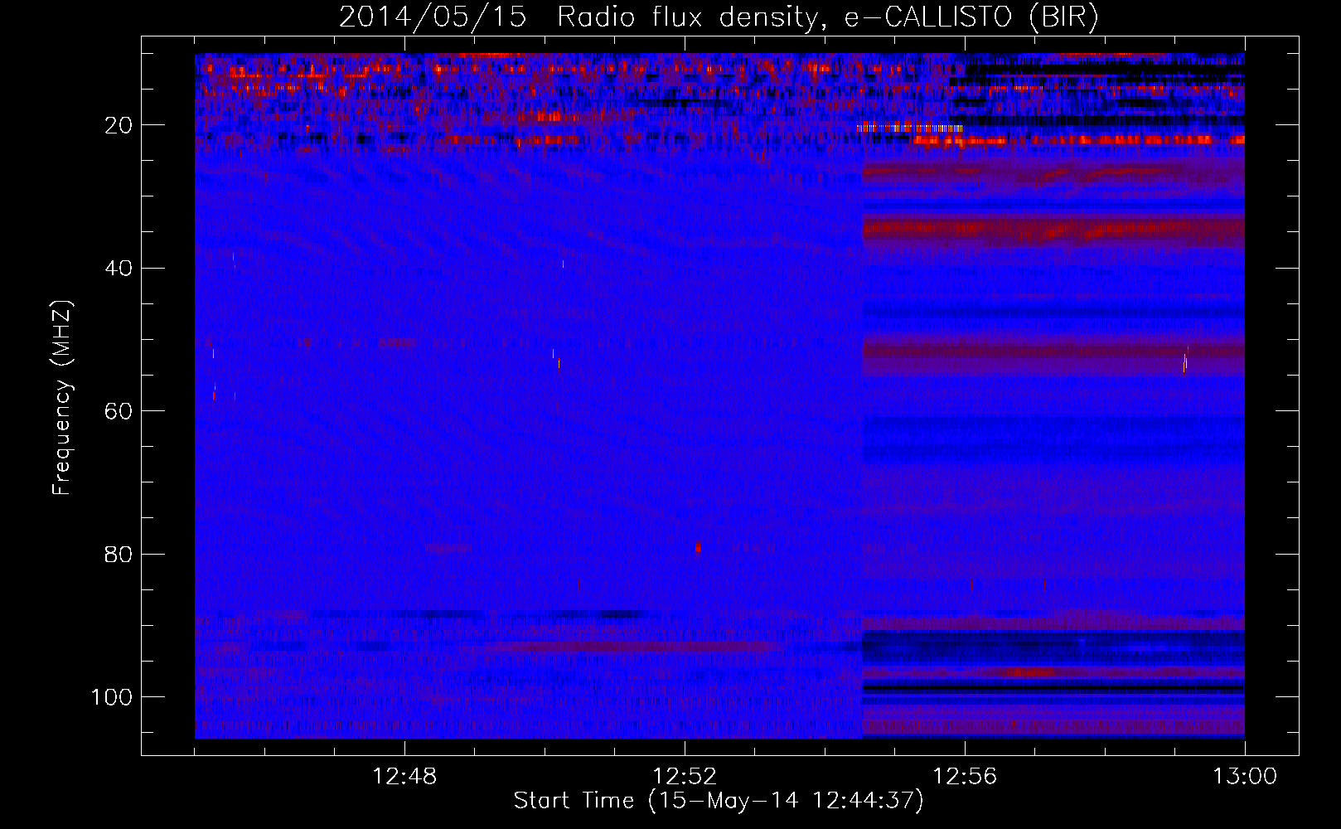
Task: Click the '80' frequency tick label
Action: tap(119, 555)
